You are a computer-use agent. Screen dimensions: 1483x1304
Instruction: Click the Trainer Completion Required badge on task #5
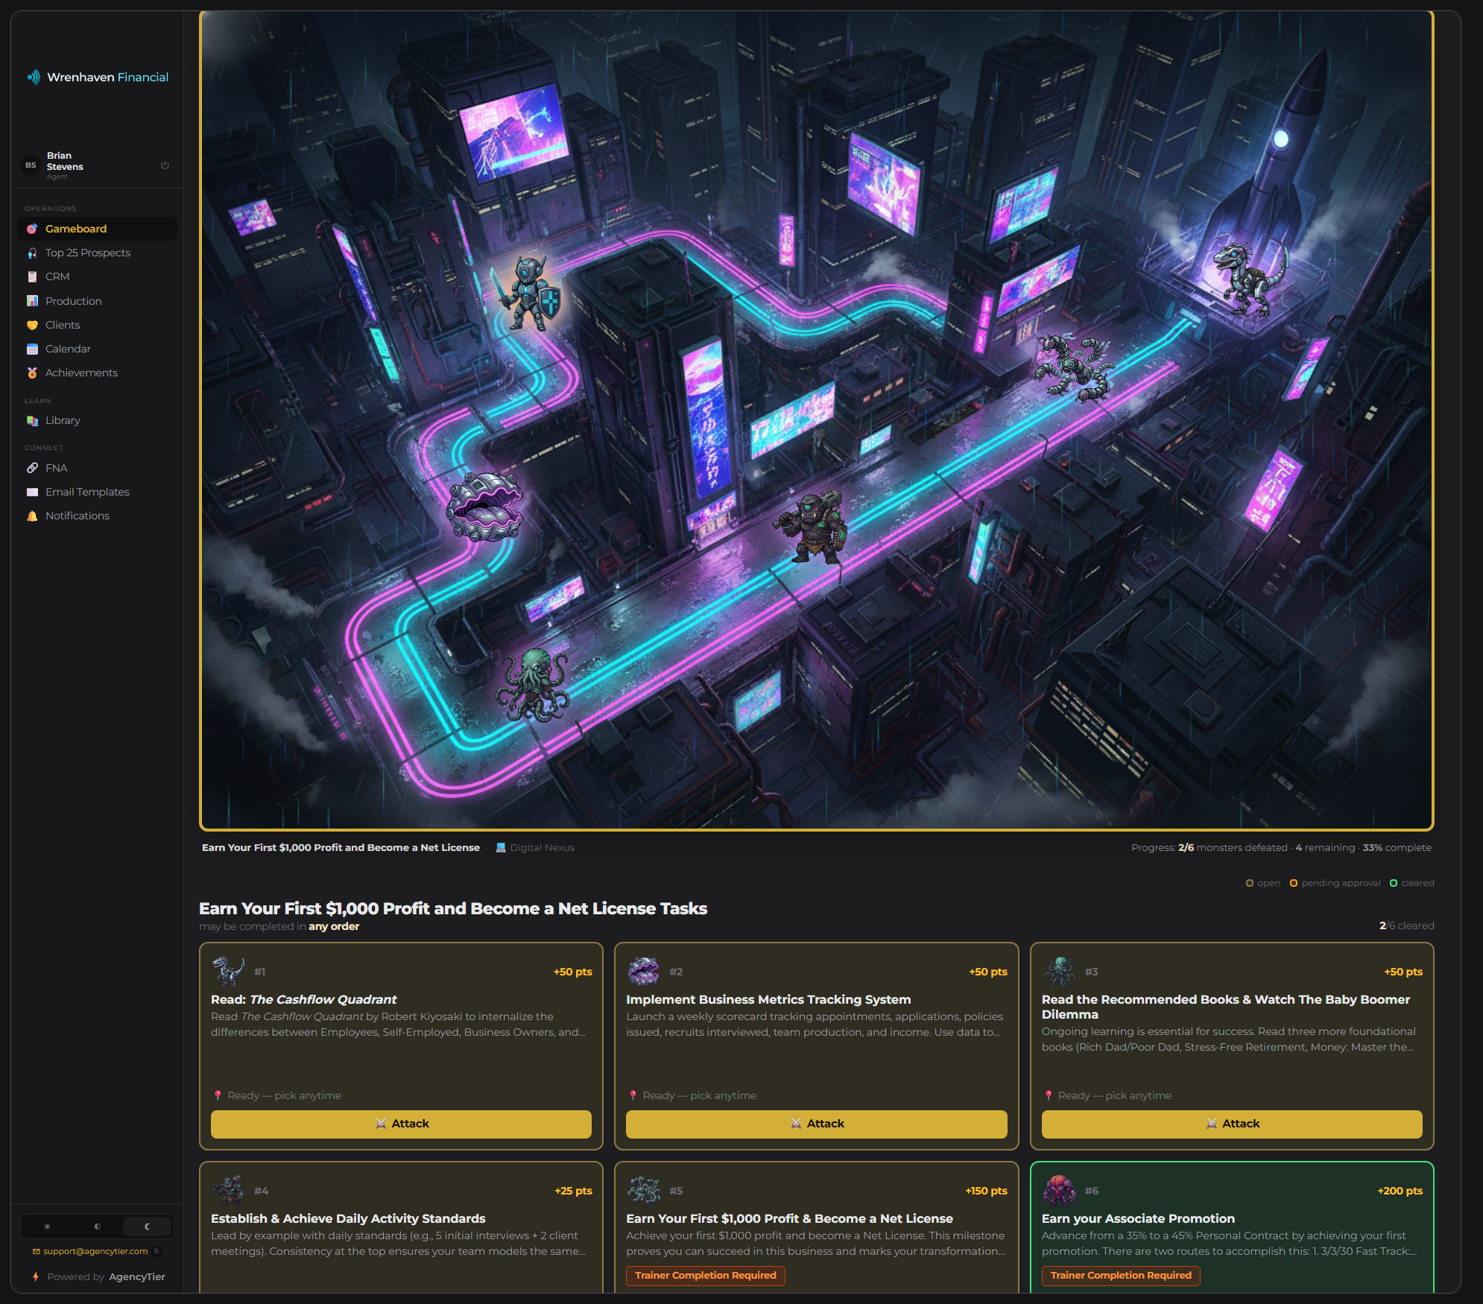tap(705, 1275)
